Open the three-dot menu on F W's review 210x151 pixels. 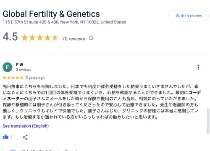point(198,67)
